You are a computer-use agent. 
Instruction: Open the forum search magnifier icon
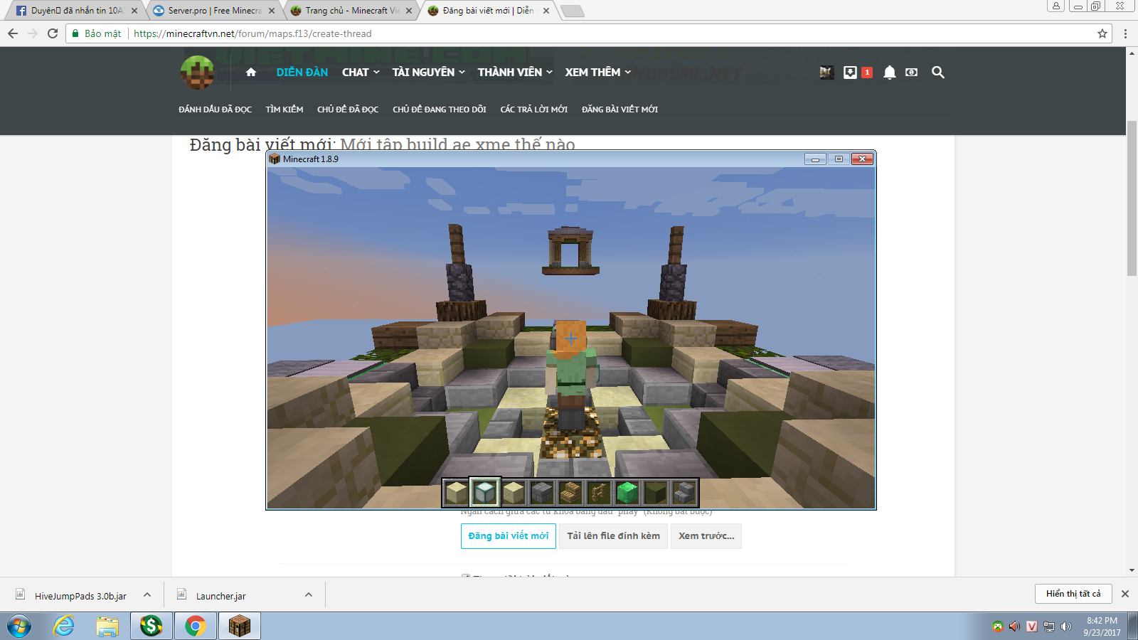[938, 72]
